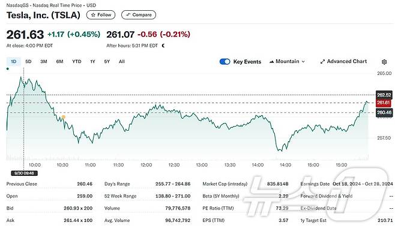Click the 1y Target Est value 210.71
The width and height of the screenshot is (395, 228).
pos(385,220)
